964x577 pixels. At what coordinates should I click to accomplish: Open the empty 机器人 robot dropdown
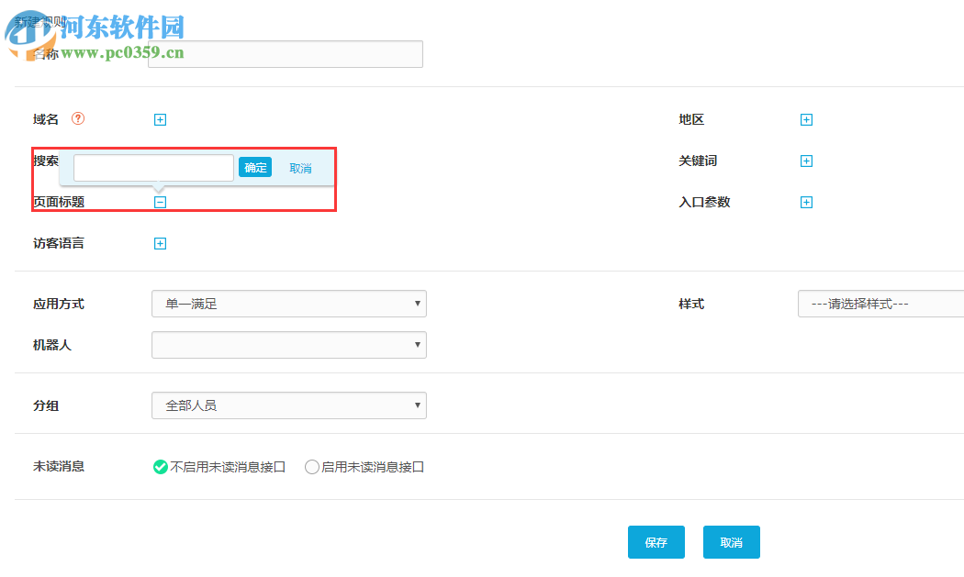(x=289, y=345)
